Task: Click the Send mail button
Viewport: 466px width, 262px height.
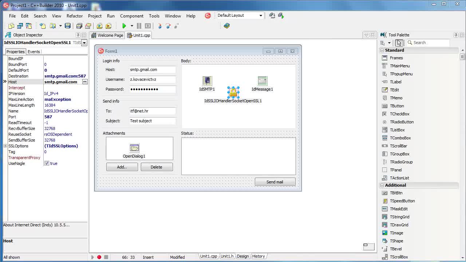Action: pyautogui.click(x=275, y=182)
